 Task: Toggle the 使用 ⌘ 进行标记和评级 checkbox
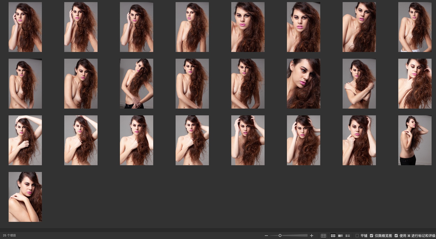(396, 236)
